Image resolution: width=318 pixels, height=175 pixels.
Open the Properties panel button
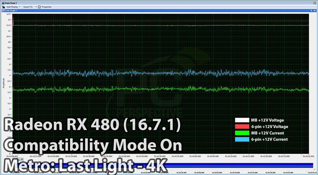[45, 7]
